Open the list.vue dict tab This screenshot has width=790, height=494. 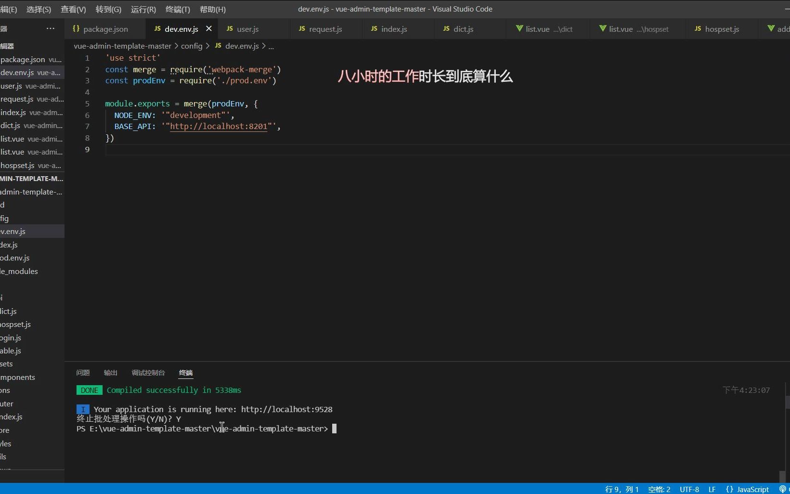tap(549, 29)
